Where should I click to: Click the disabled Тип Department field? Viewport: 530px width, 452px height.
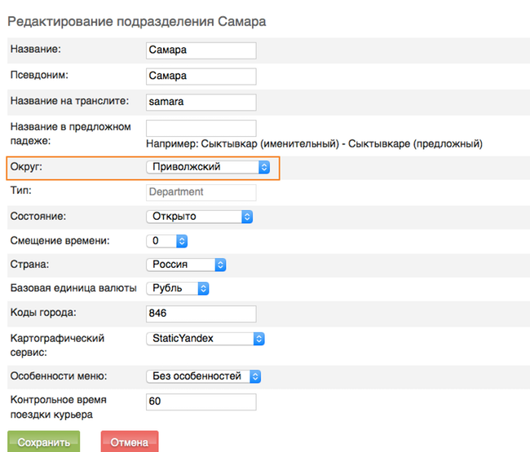pos(201,192)
